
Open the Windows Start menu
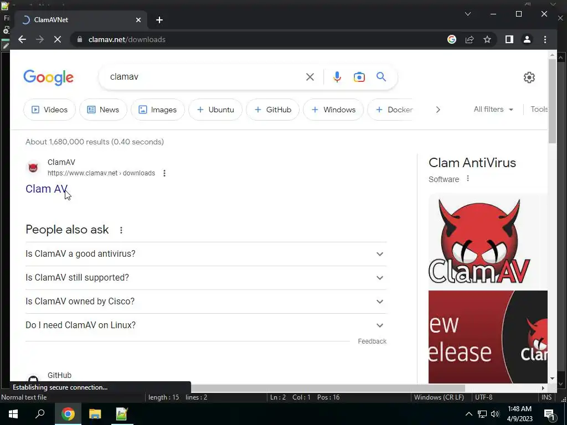pos(13,414)
